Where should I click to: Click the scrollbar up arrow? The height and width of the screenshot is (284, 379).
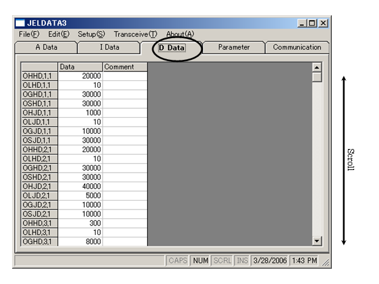click(x=317, y=67)
